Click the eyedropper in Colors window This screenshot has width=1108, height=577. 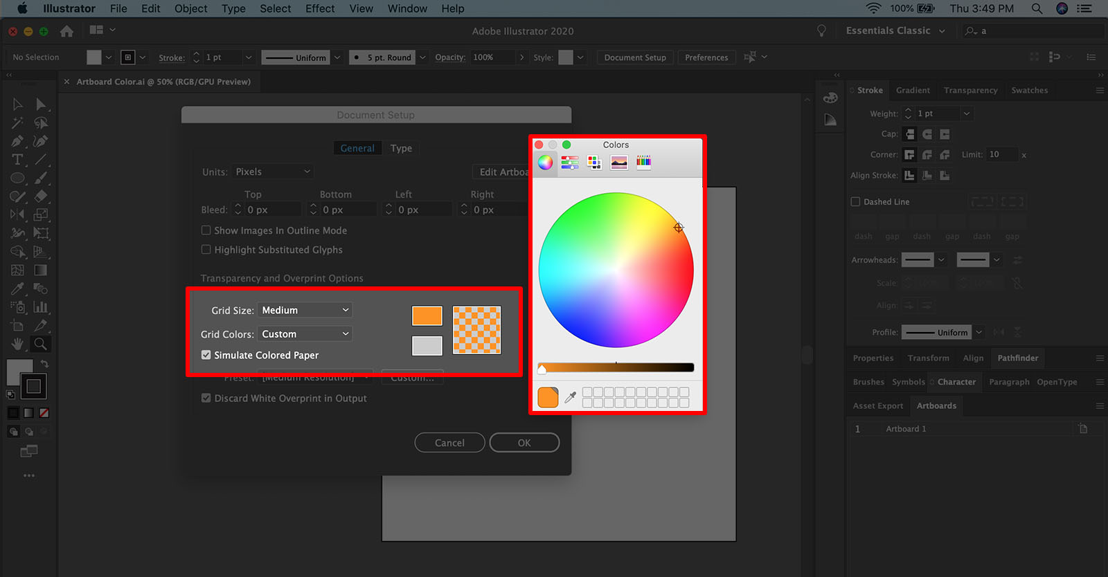click(x=571, y=397)
